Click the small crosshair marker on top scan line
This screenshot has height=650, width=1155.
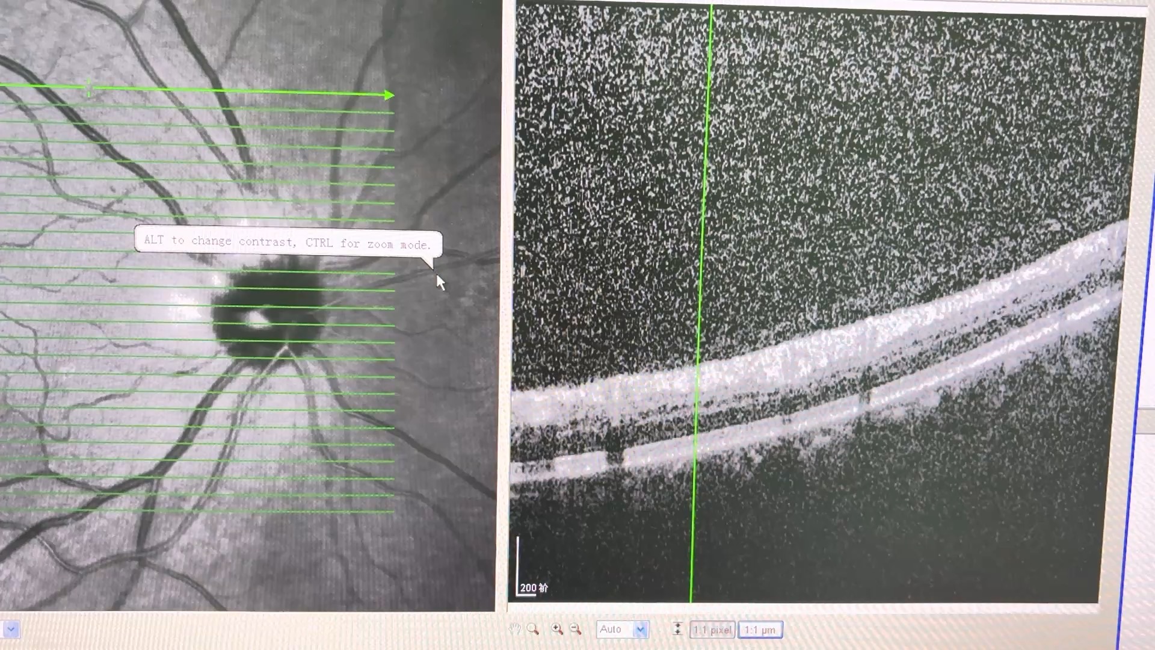point(89,88)
